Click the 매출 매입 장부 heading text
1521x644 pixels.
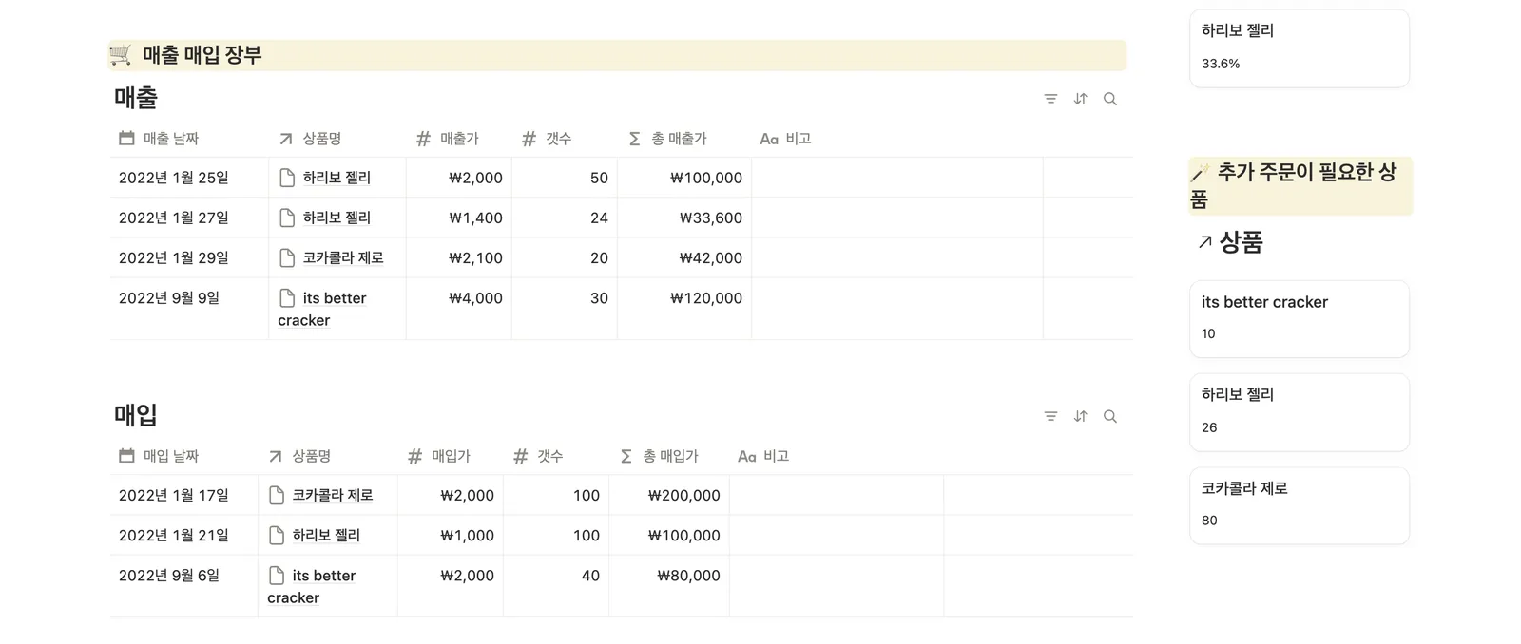coord(202,55)
